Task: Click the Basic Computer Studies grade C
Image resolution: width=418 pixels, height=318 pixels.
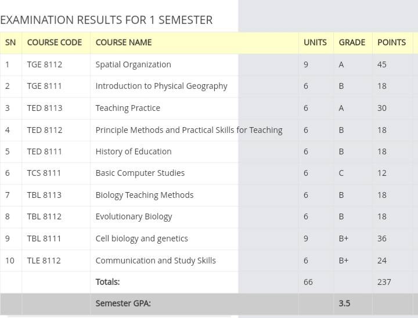Action: [341, 173]
